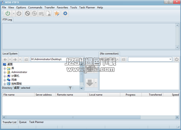Click the green Connect power icon

coord(8,13)
